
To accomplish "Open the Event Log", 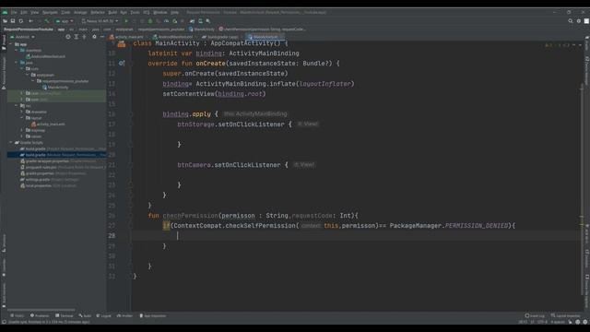I will coord(535,315).
